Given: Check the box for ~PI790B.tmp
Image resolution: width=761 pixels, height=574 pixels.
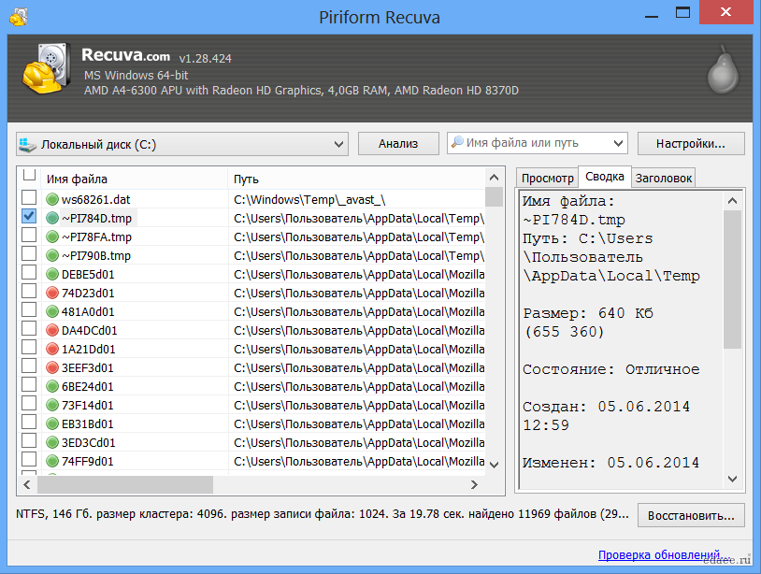Looking at the screenshot, I should point(29,253).
